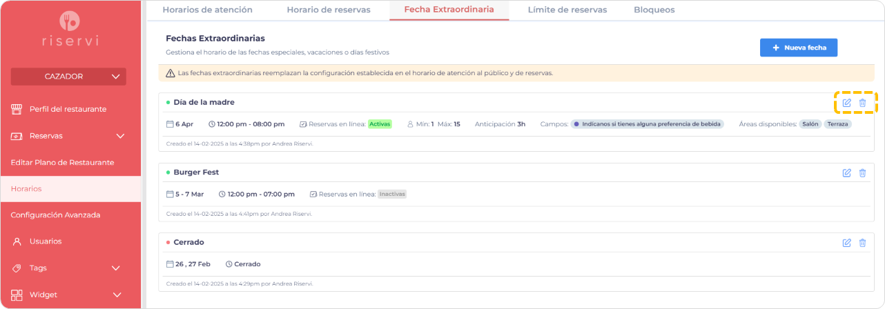Edit the Burger Fest entry
The height and width of the screenshot is (309, 885).
(847, 172)
